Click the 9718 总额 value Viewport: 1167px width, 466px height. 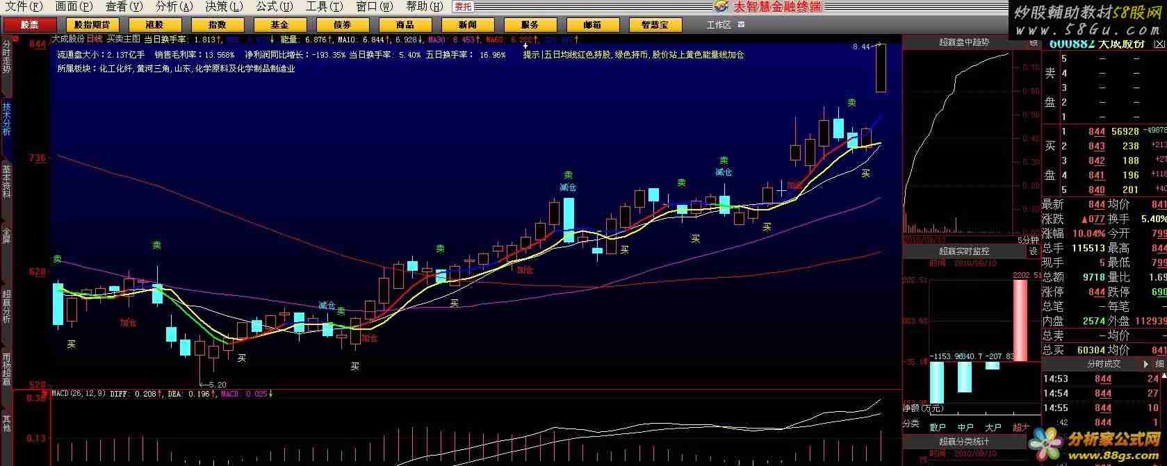pos(1093,277)
